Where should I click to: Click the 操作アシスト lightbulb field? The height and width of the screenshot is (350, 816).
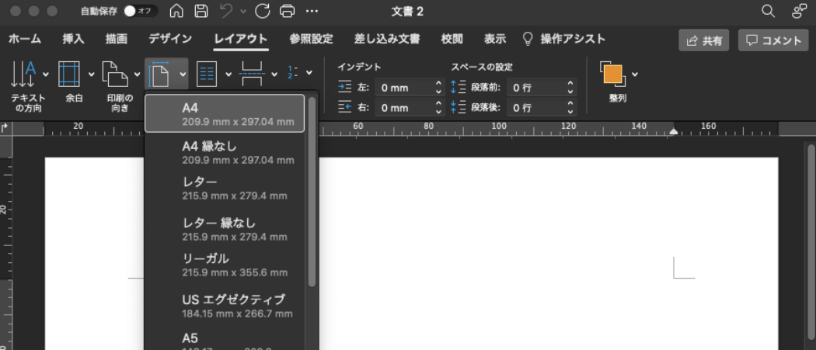coord(564,39)
